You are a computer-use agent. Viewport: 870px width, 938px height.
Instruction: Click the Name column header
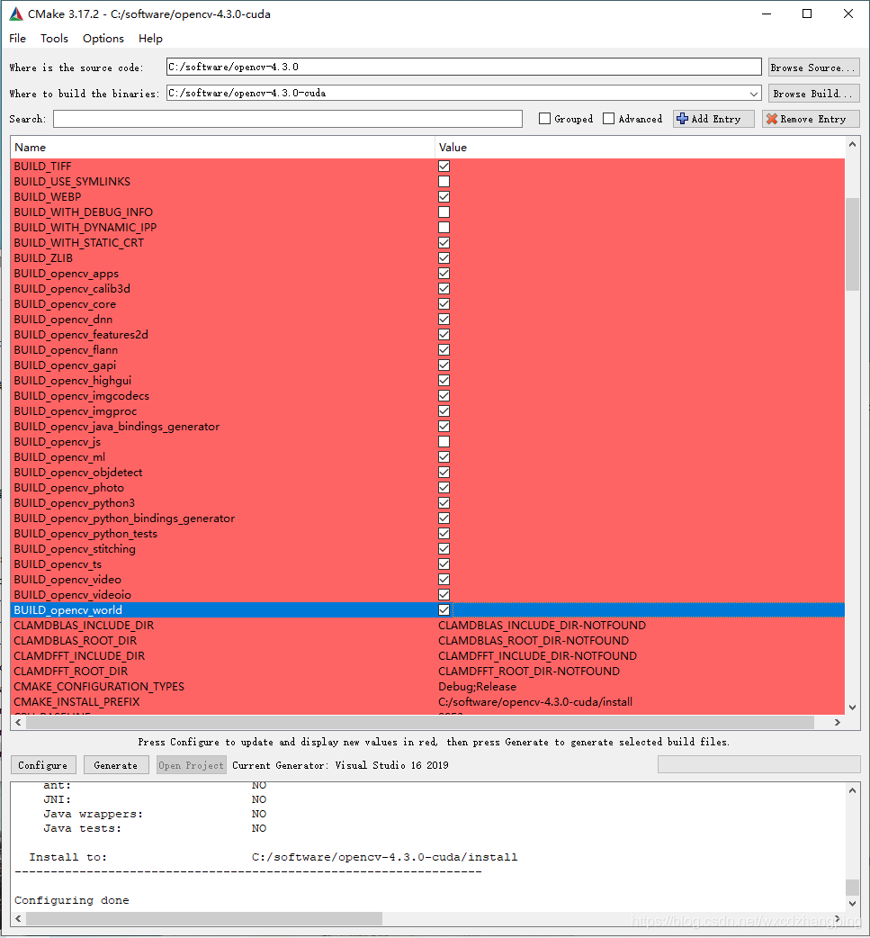pyautogui.click(x=222, y=147)
